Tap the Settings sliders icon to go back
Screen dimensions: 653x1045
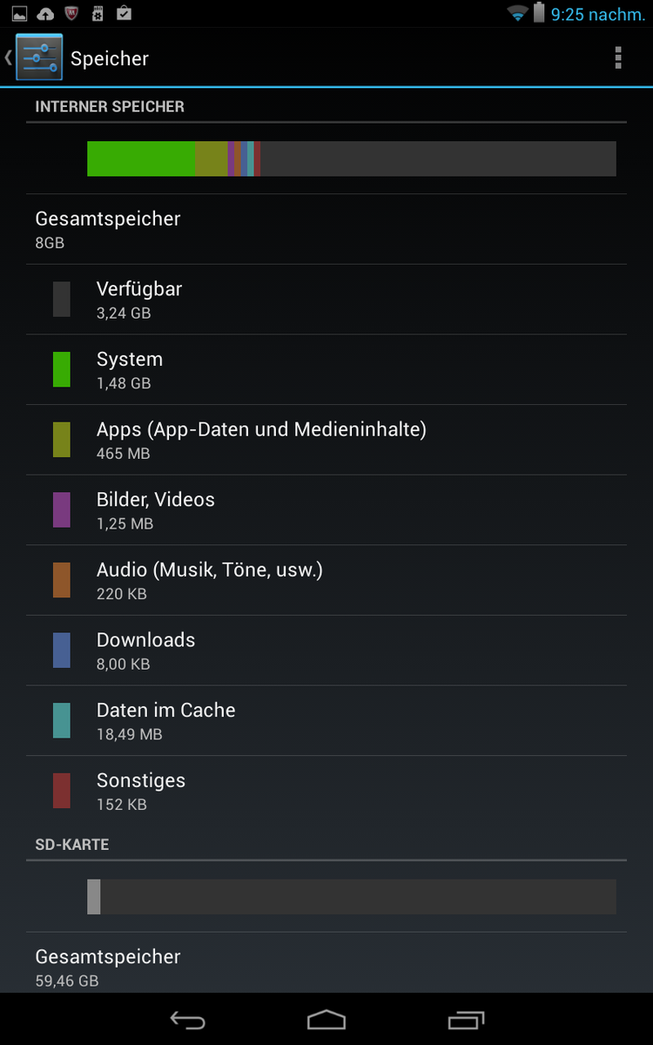click(39, 58)
